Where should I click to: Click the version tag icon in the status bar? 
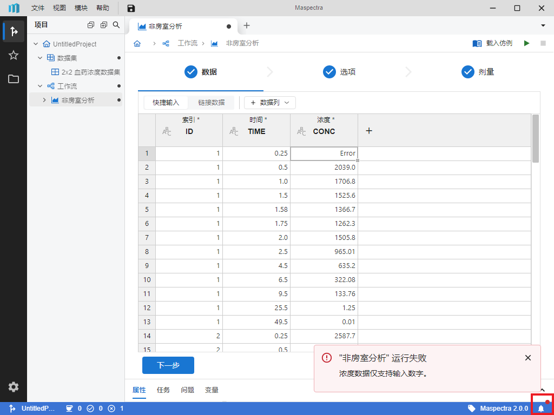(x=471, y=409)
